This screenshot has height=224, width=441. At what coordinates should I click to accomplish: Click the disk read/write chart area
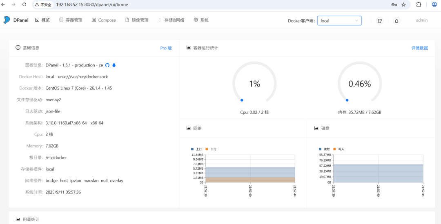[378, 169]
